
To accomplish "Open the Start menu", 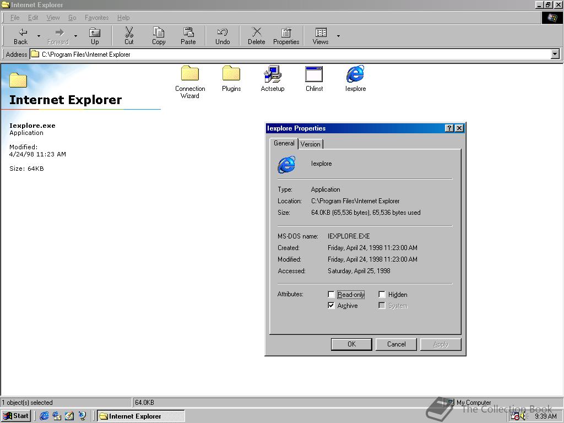I will pyautogui.click(x=16, y=416).
